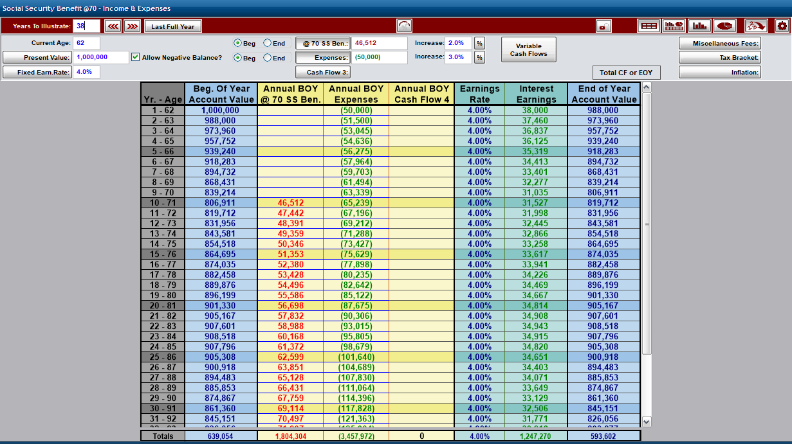
Task: Click the @ 70 SS Ben. button
Action: coord(323,43)
